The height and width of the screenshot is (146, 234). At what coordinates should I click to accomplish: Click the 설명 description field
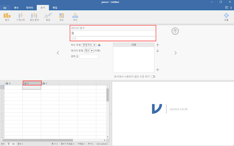click(x=113, y=39)
